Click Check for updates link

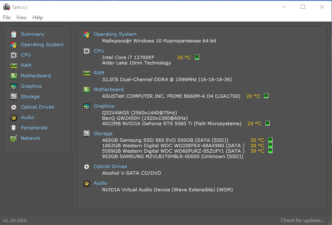coord(302,220)
